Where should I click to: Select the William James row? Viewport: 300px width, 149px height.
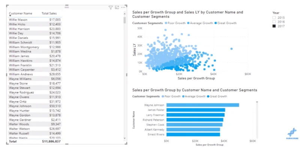(35, 56)
